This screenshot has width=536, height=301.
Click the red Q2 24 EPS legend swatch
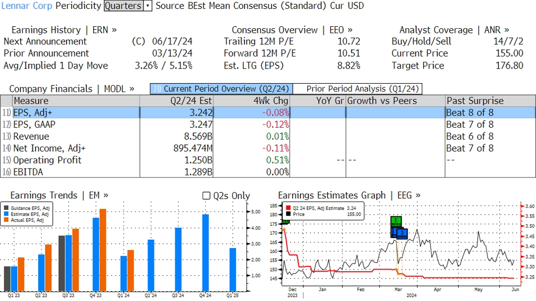tap(288, 208)
